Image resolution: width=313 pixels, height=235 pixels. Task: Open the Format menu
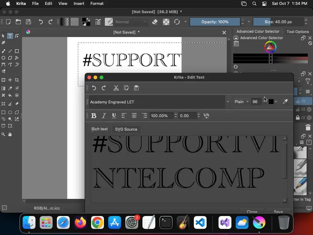97,4
